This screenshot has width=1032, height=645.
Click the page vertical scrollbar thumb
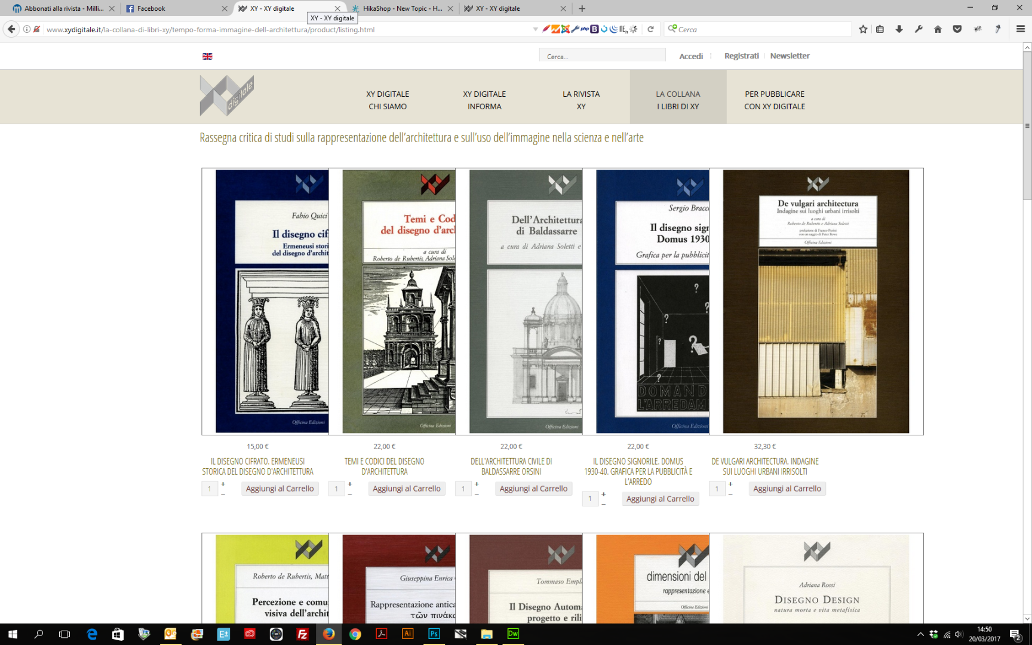click(1027, 125)
